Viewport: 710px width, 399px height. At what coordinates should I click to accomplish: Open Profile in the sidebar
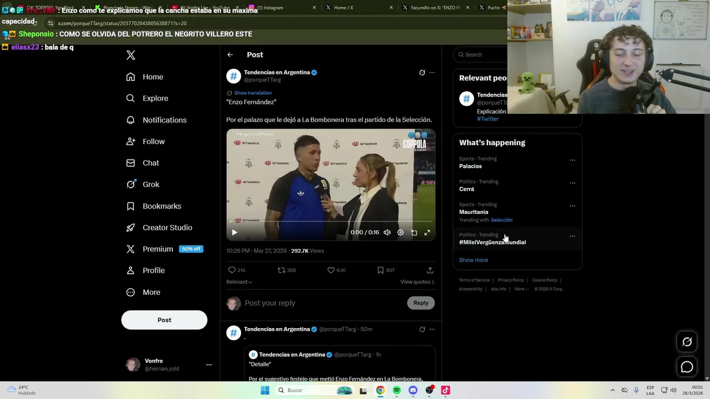145,270
